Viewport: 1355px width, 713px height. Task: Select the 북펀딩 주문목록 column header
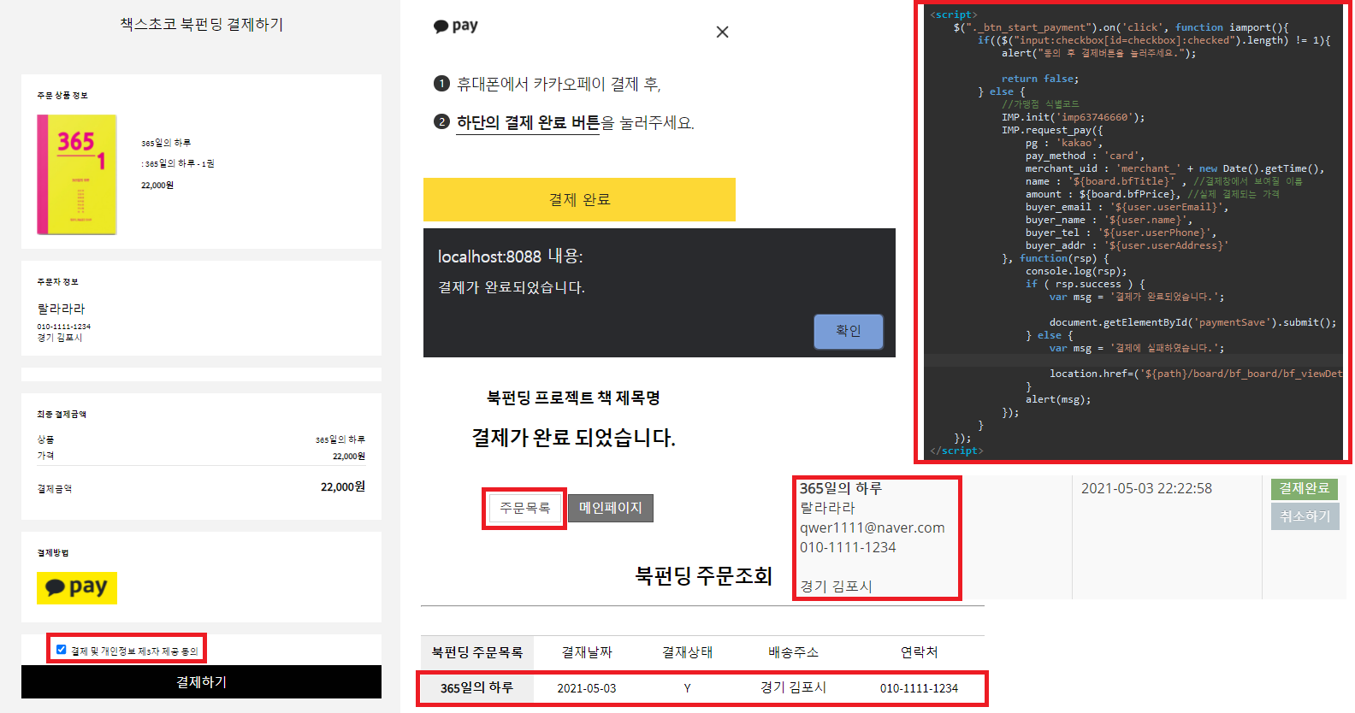pyautogui.click(x=477, y=652)
